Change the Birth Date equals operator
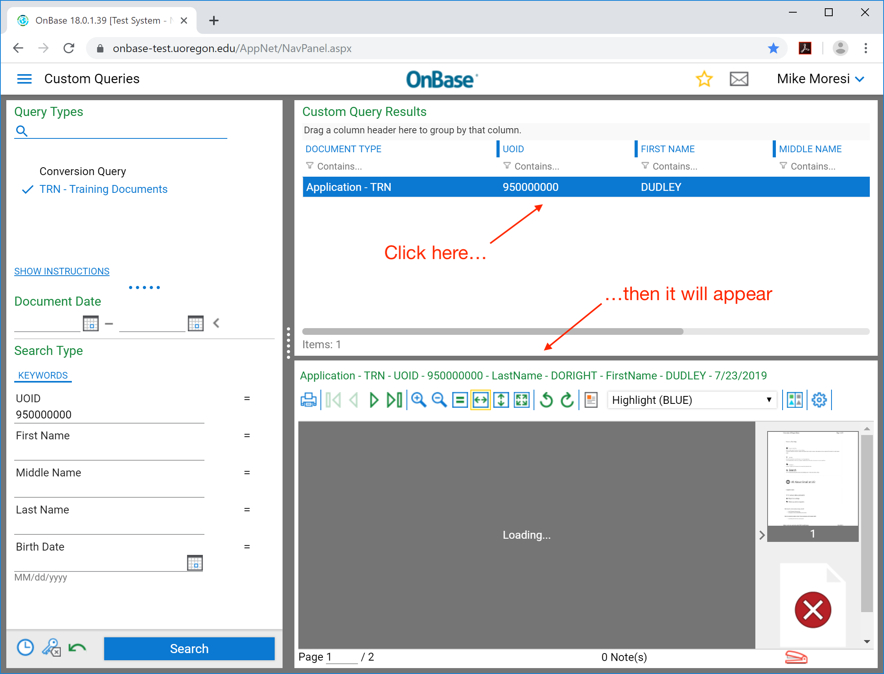884x674 pixels. pos(247,547)
